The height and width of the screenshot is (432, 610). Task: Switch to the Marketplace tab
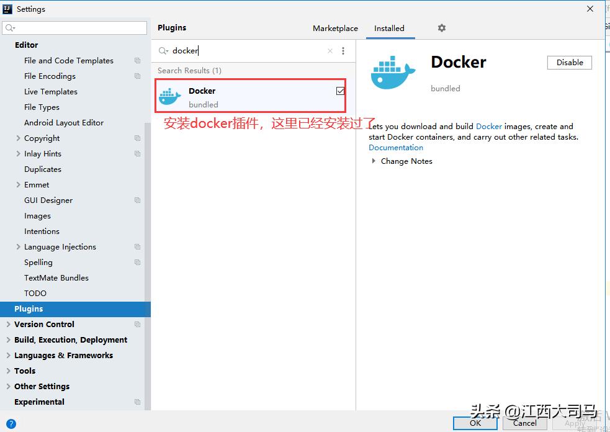tap(335, 28)
